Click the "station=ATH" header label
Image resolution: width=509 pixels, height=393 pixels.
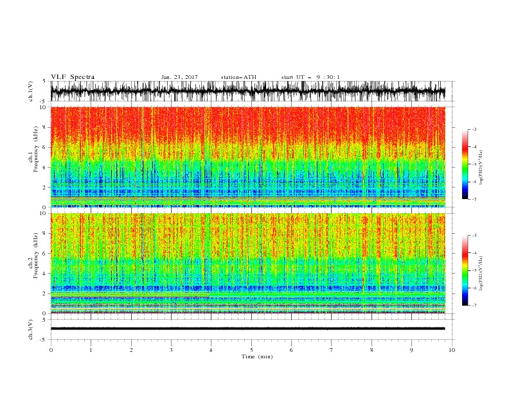(x=238, y=77)
